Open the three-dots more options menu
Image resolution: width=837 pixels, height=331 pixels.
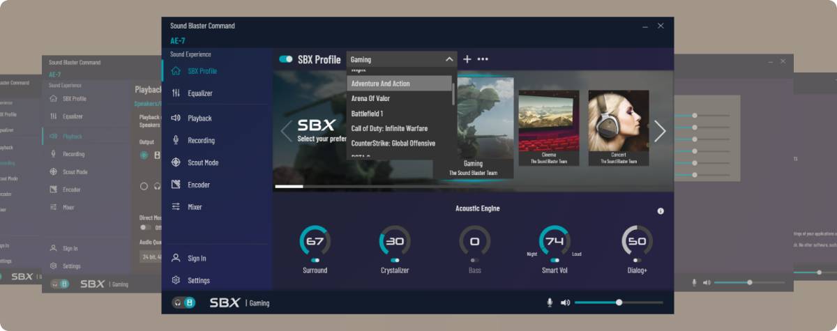click(483, 59)
